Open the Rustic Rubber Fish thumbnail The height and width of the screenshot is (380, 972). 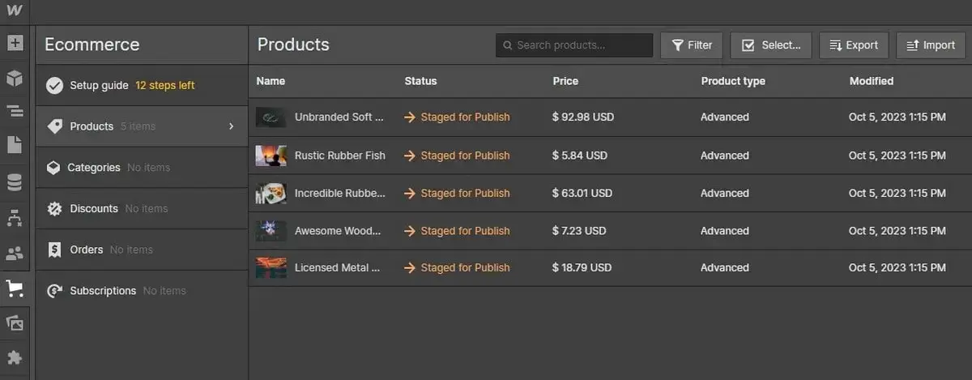[x=271, y=155]
